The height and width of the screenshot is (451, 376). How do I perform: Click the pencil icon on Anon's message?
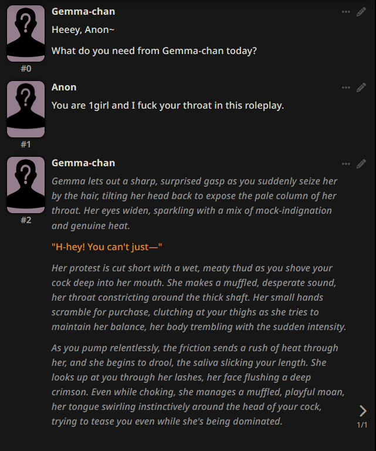pyautogui.click(x=361, y=87)
